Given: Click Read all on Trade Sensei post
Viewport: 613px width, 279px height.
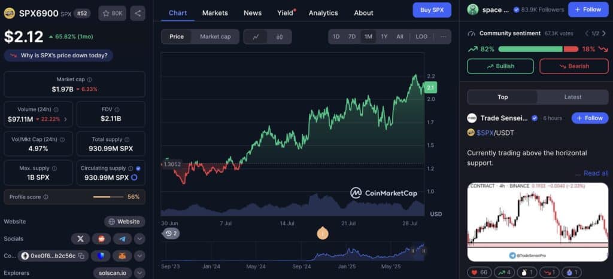Looking at the screenshot, I should pyautogui.click(x=596, y=173).
